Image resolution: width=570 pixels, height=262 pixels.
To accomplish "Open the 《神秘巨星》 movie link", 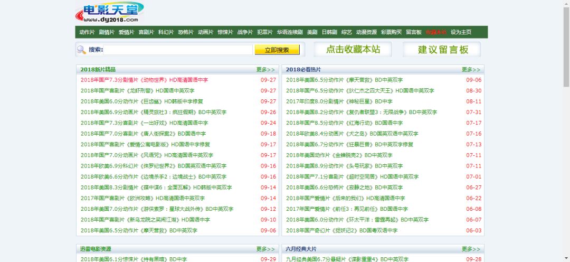I will pyautogui.click(x=339, y=101).
